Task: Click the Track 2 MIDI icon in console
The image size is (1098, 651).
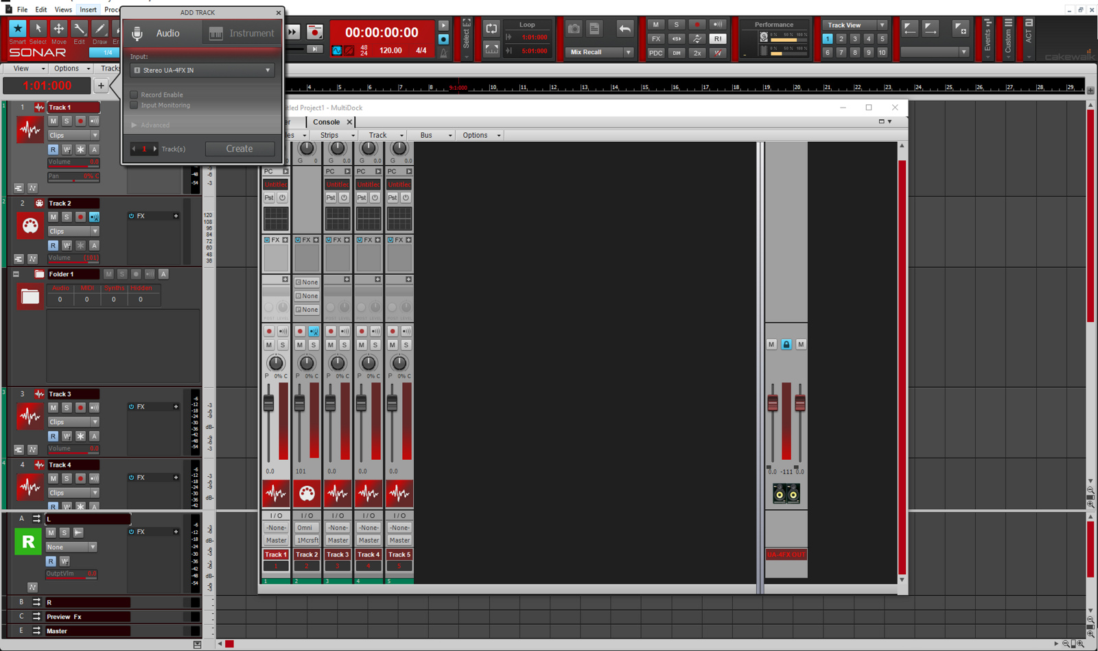Action: coord(307,493)
